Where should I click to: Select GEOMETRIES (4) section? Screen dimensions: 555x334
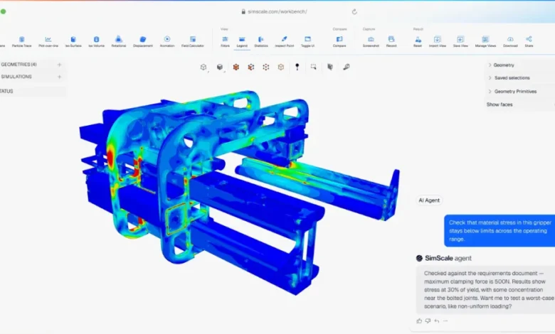(18, 65)
